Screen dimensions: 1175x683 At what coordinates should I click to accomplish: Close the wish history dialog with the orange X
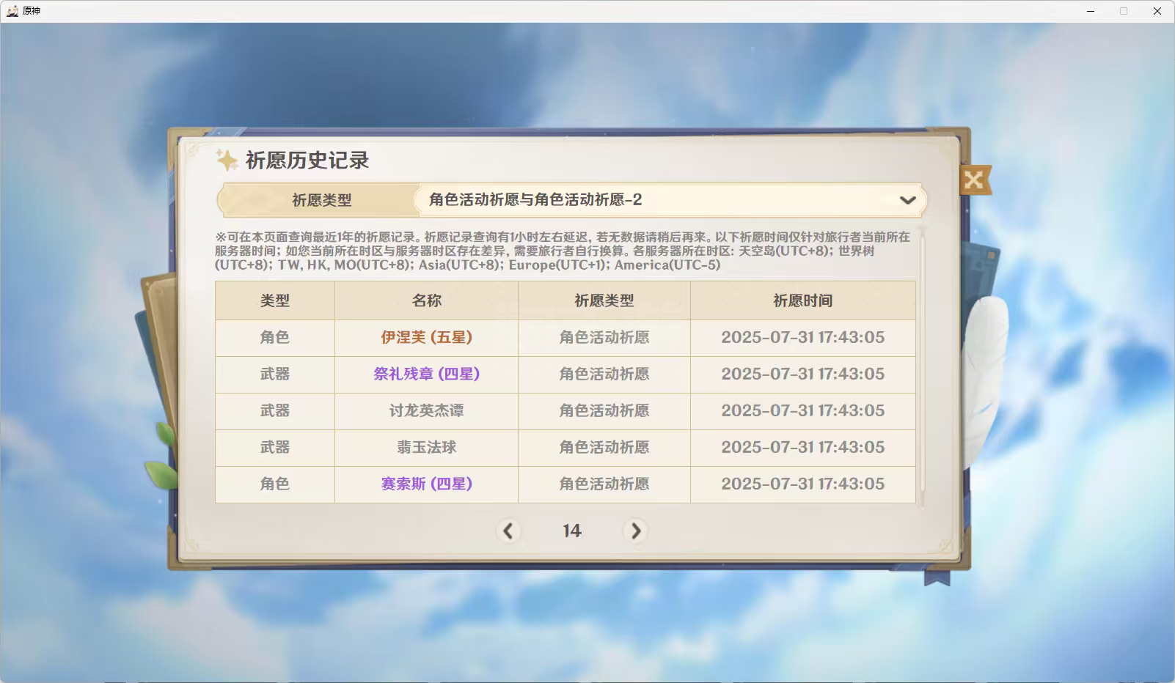tap(974, 180)
